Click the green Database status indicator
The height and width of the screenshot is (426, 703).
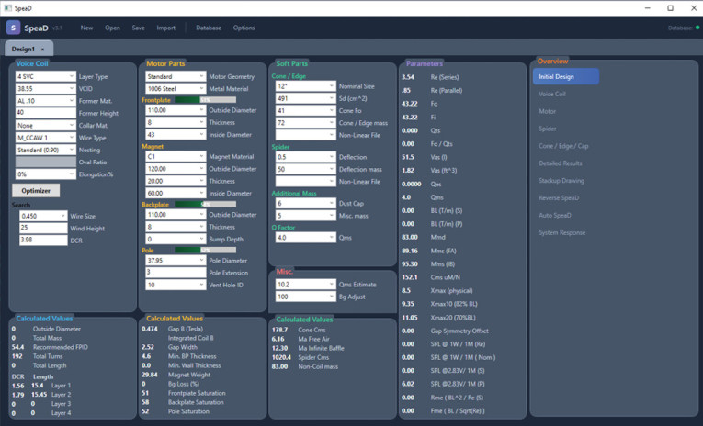click(697, 28)
